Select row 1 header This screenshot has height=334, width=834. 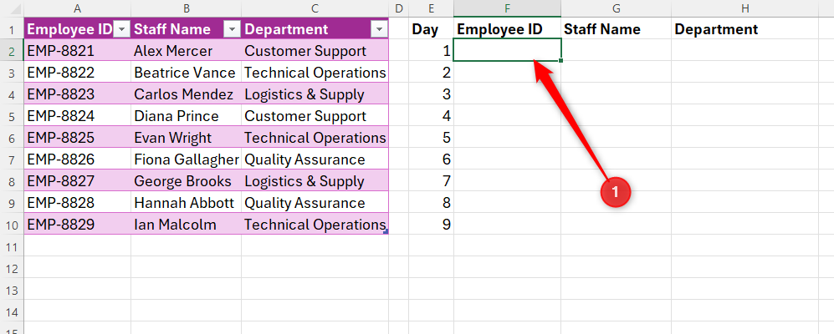12,29
